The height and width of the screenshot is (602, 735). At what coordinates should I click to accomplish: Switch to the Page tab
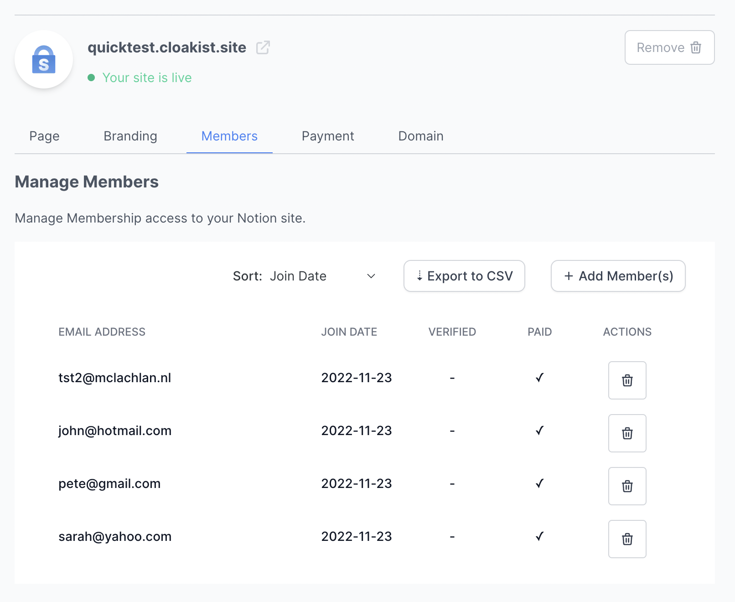pyautogui.click(x=44, y=136)
